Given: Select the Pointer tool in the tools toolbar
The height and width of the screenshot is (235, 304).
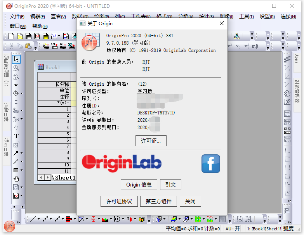Looking at the screenshot, I should 16,59.
